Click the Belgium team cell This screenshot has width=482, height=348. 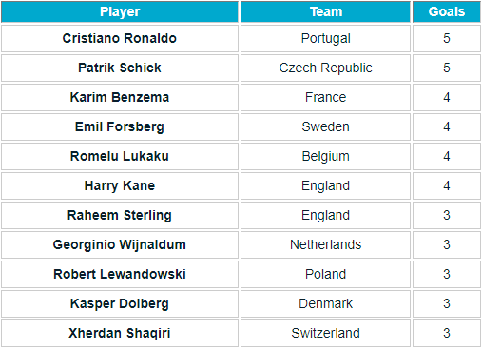pos(325,156)
